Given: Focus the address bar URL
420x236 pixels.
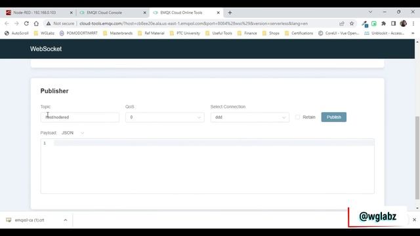Looking at the screenshot, I should 194,24.
